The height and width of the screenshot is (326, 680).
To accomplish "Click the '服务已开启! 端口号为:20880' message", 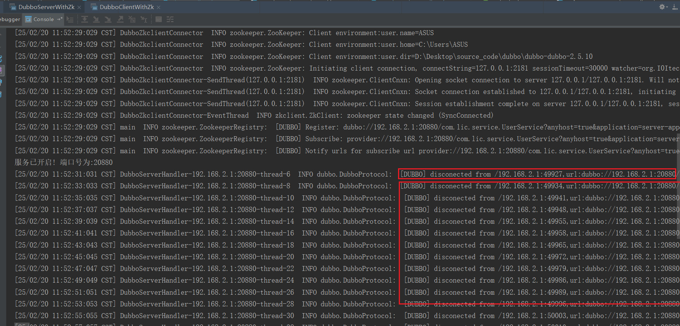I will pos(64,163).
